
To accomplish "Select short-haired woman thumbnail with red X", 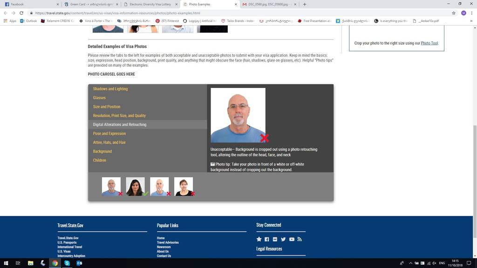I will (184, 187).
